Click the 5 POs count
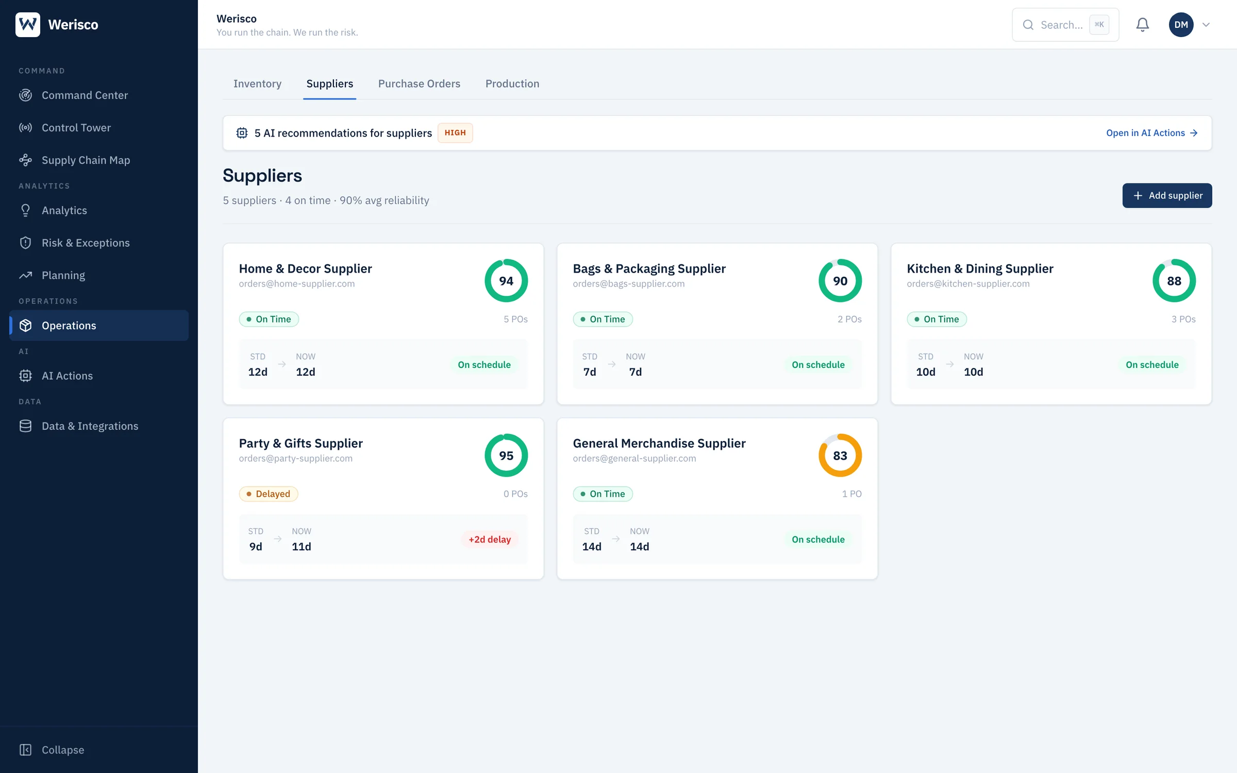The width and height of the screenshot is (1237, 773). click(x=515, y=319)
